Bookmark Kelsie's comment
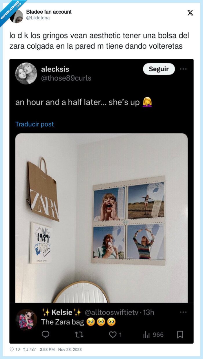Screen dimensions: 203x359 [180, 335]
